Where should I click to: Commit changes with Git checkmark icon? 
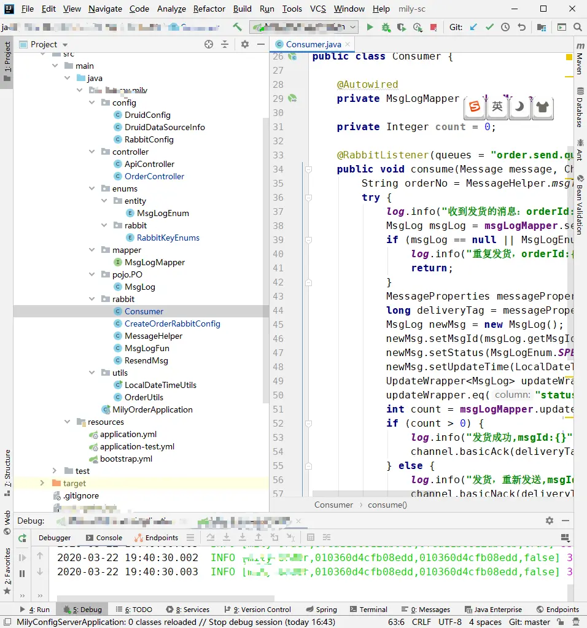pos(489,27)
